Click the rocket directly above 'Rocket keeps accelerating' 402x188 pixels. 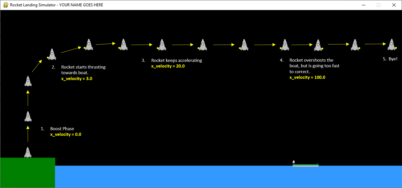click(x=161, y=45)
